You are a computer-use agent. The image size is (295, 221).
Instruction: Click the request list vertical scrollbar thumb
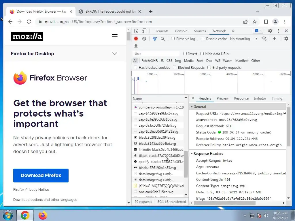point(186,164)
